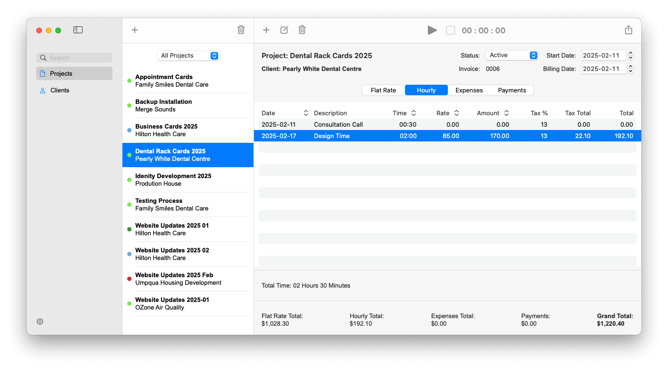Start the timer with the play button
Viewport: 668px width, 370px height.
tap(432, 30)
